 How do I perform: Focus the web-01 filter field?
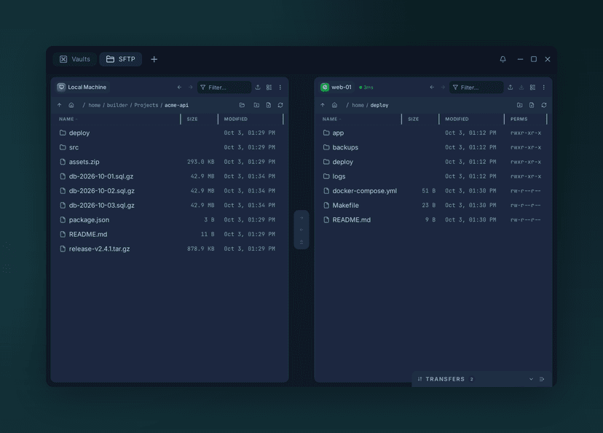(476, 87)
